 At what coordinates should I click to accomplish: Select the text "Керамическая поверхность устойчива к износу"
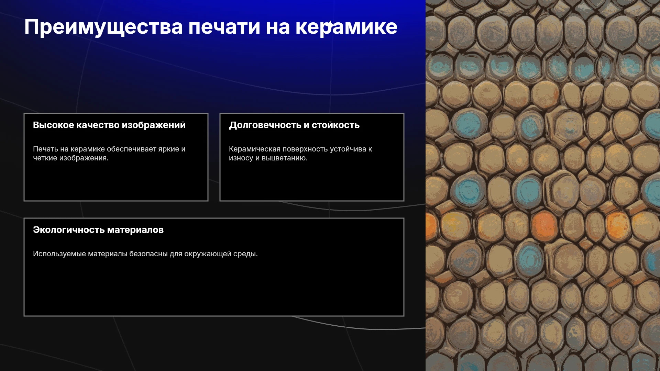(x=300, y=154)
